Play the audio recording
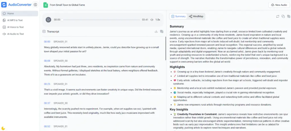The width and height of the screenshot is (291, 131). click(x=48, y=20)
